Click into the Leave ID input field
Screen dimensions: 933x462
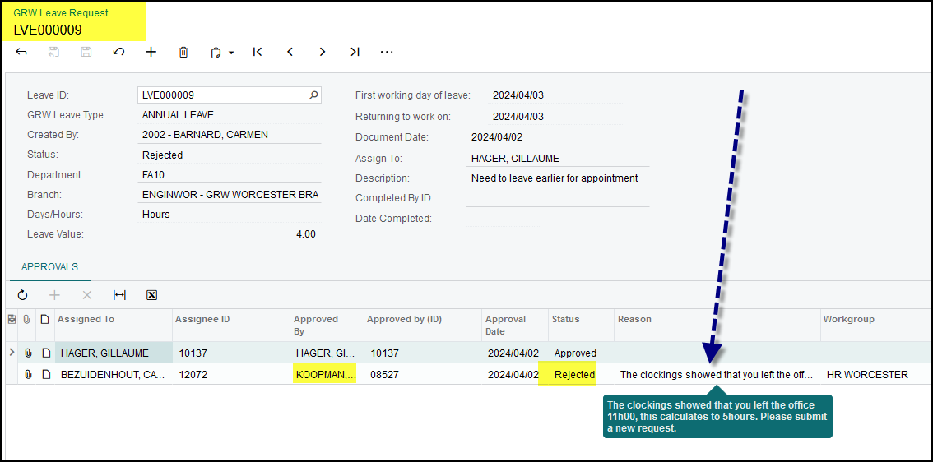point(220,95)
